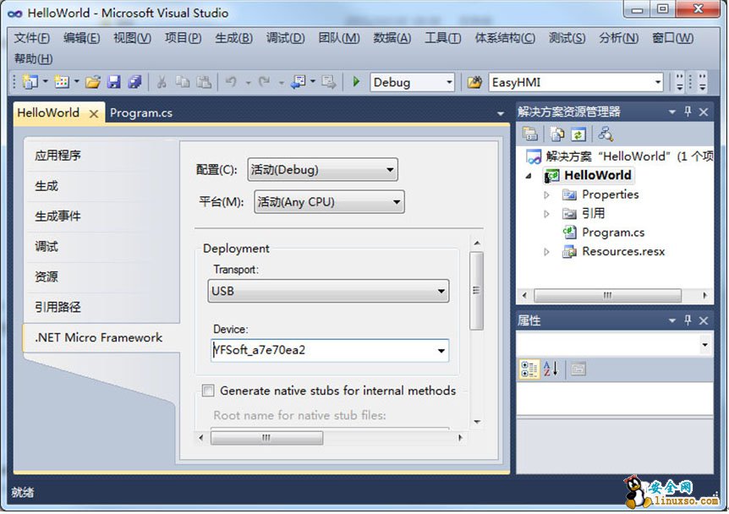The height and width of the screenshot is (514, 729).
Task: Click the Solution Explorer horizontal scrollbar
Action: click(x=607, y=295)
